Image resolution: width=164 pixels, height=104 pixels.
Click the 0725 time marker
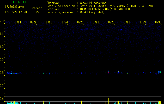pyautogui.click(x=80, y=22)
